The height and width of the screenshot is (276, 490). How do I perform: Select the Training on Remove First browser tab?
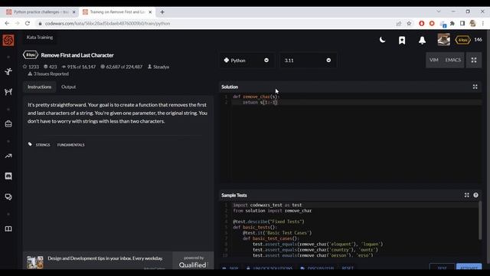tap(116, 12)
